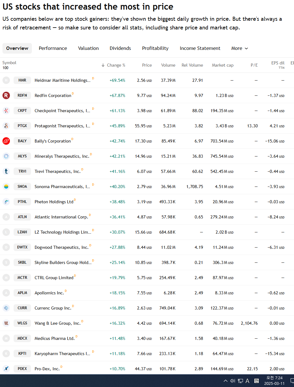Sort by the P/E column header
This screenshot has height=387, width=294.
[x=254, y=65]
